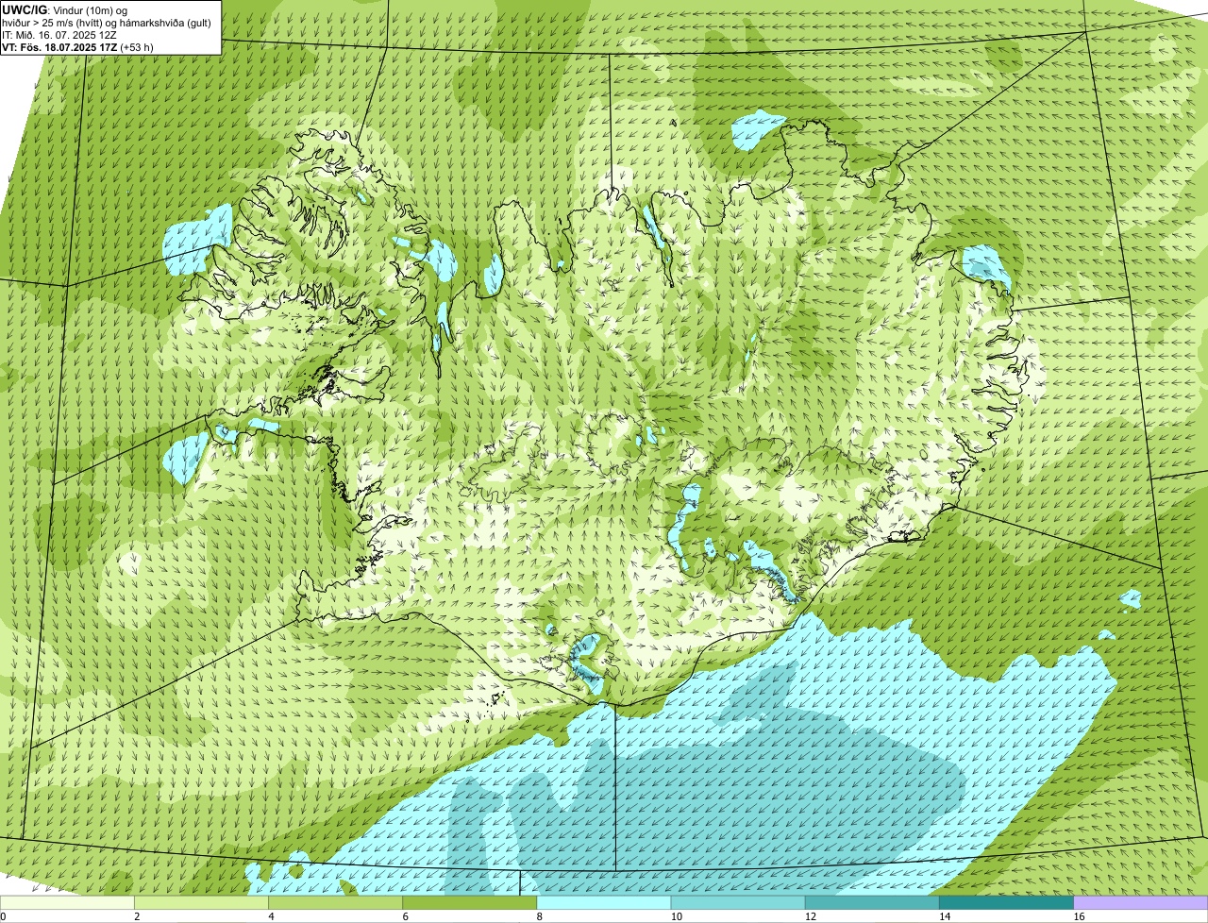Pick the lavender legend swatch above 16 m/s
Image resolution: width=1208 pixels, height=923 pixels.
coord(1141,902)
